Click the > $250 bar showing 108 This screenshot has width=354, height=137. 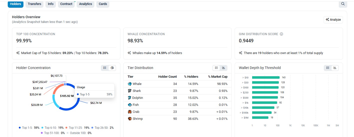coord(265,92)
